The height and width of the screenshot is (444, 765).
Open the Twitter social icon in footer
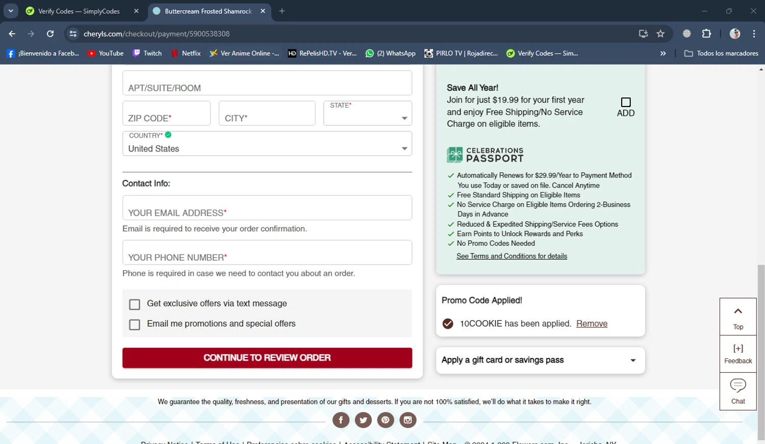click(x=363, y=420)
